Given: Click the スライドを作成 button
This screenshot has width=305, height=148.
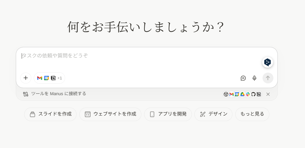Looking at the screenshot, I should 50,114.
